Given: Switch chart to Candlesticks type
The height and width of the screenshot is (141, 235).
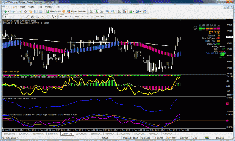Looking at the screenshot, I should [97, 12].
